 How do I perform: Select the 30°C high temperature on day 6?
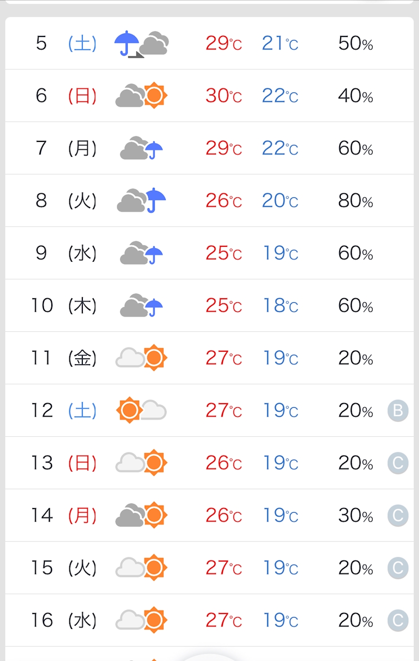223,95
